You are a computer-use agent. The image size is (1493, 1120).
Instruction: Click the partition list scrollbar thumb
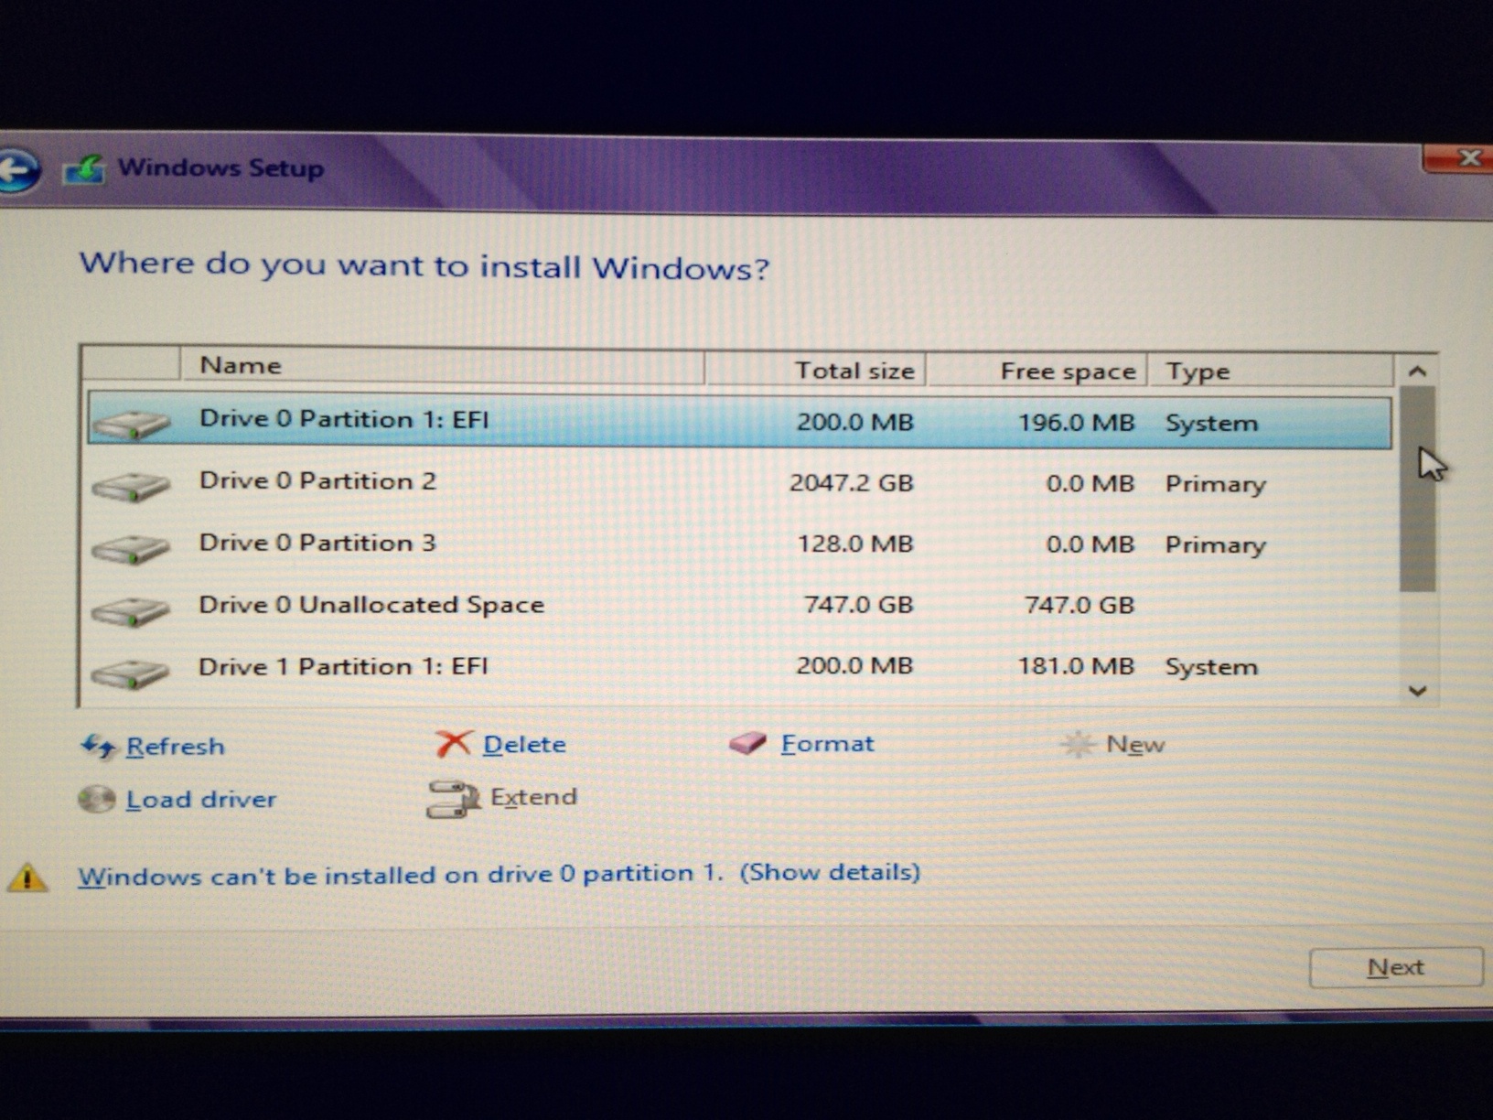point(1417,489)
